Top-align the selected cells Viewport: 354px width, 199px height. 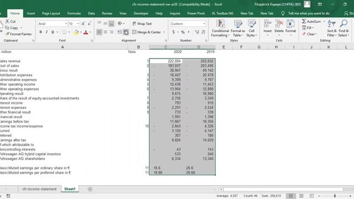100,23
